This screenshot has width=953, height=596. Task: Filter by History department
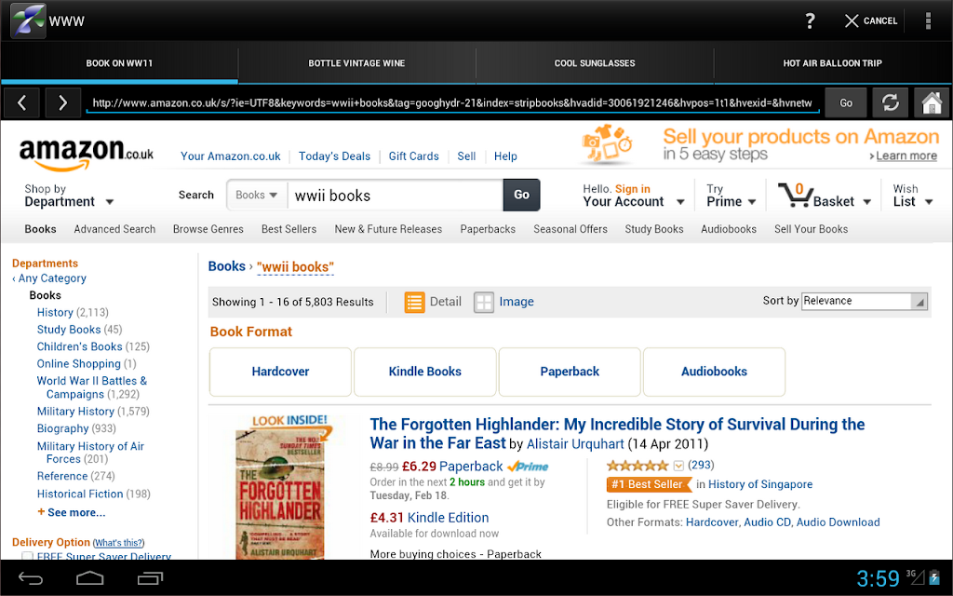55,313
